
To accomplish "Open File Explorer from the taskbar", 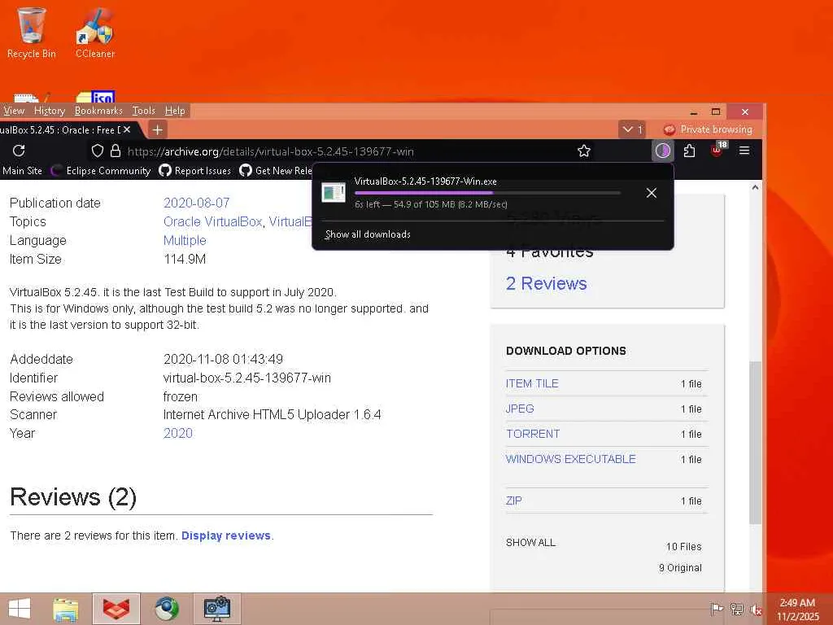I will click(65, 609).
